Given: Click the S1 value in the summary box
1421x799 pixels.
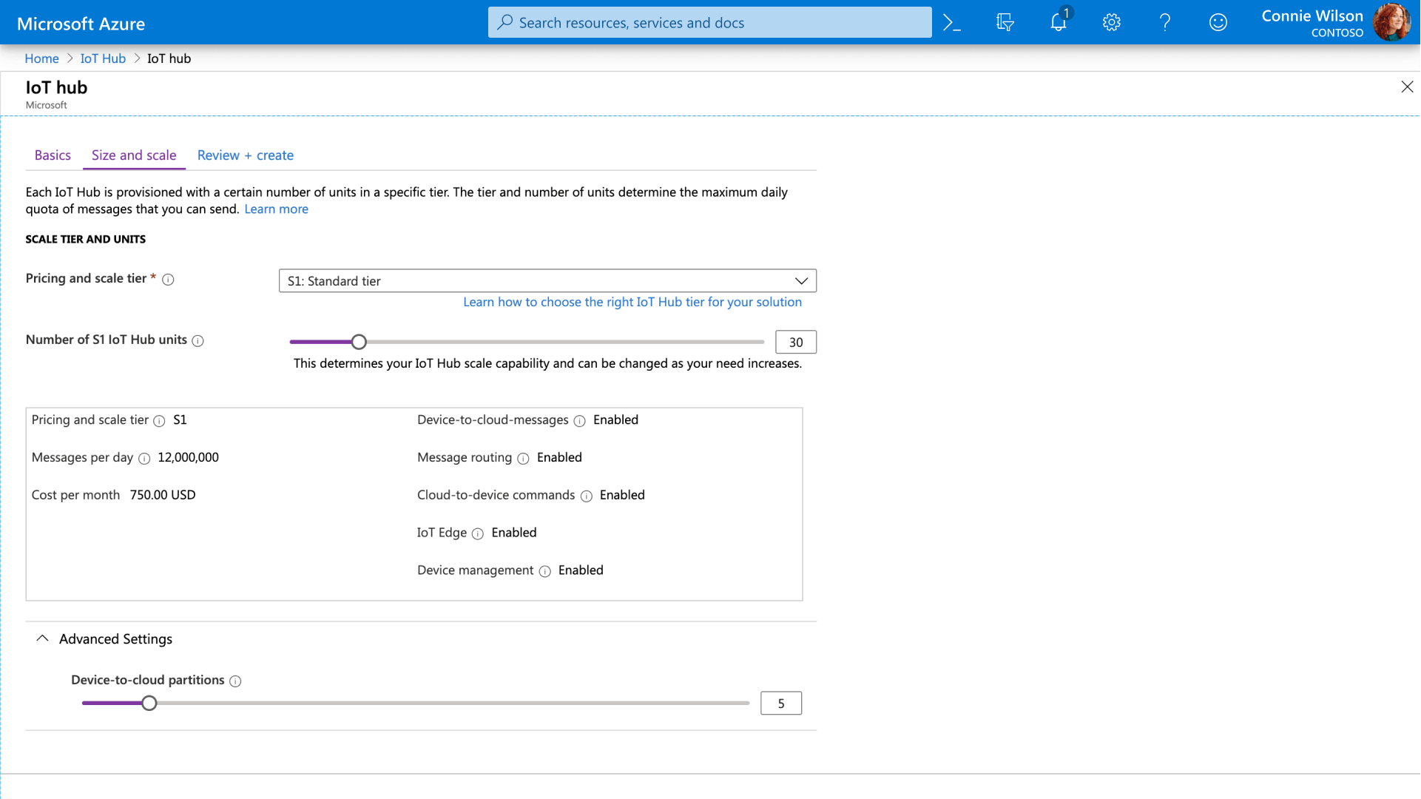Looking at the screenshot, I should 180,419.
